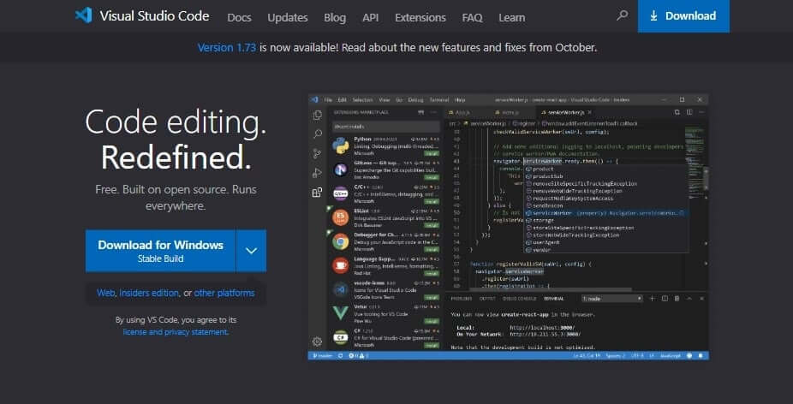
Task: Go to Blog in the navigation bar
Action: 335,18
